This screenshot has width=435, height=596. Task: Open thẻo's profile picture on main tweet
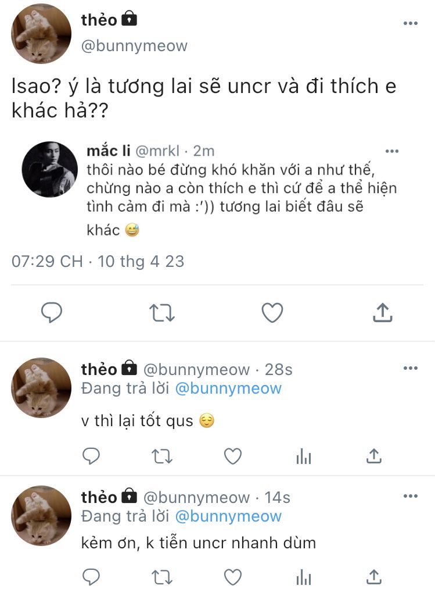pos(41,34)
